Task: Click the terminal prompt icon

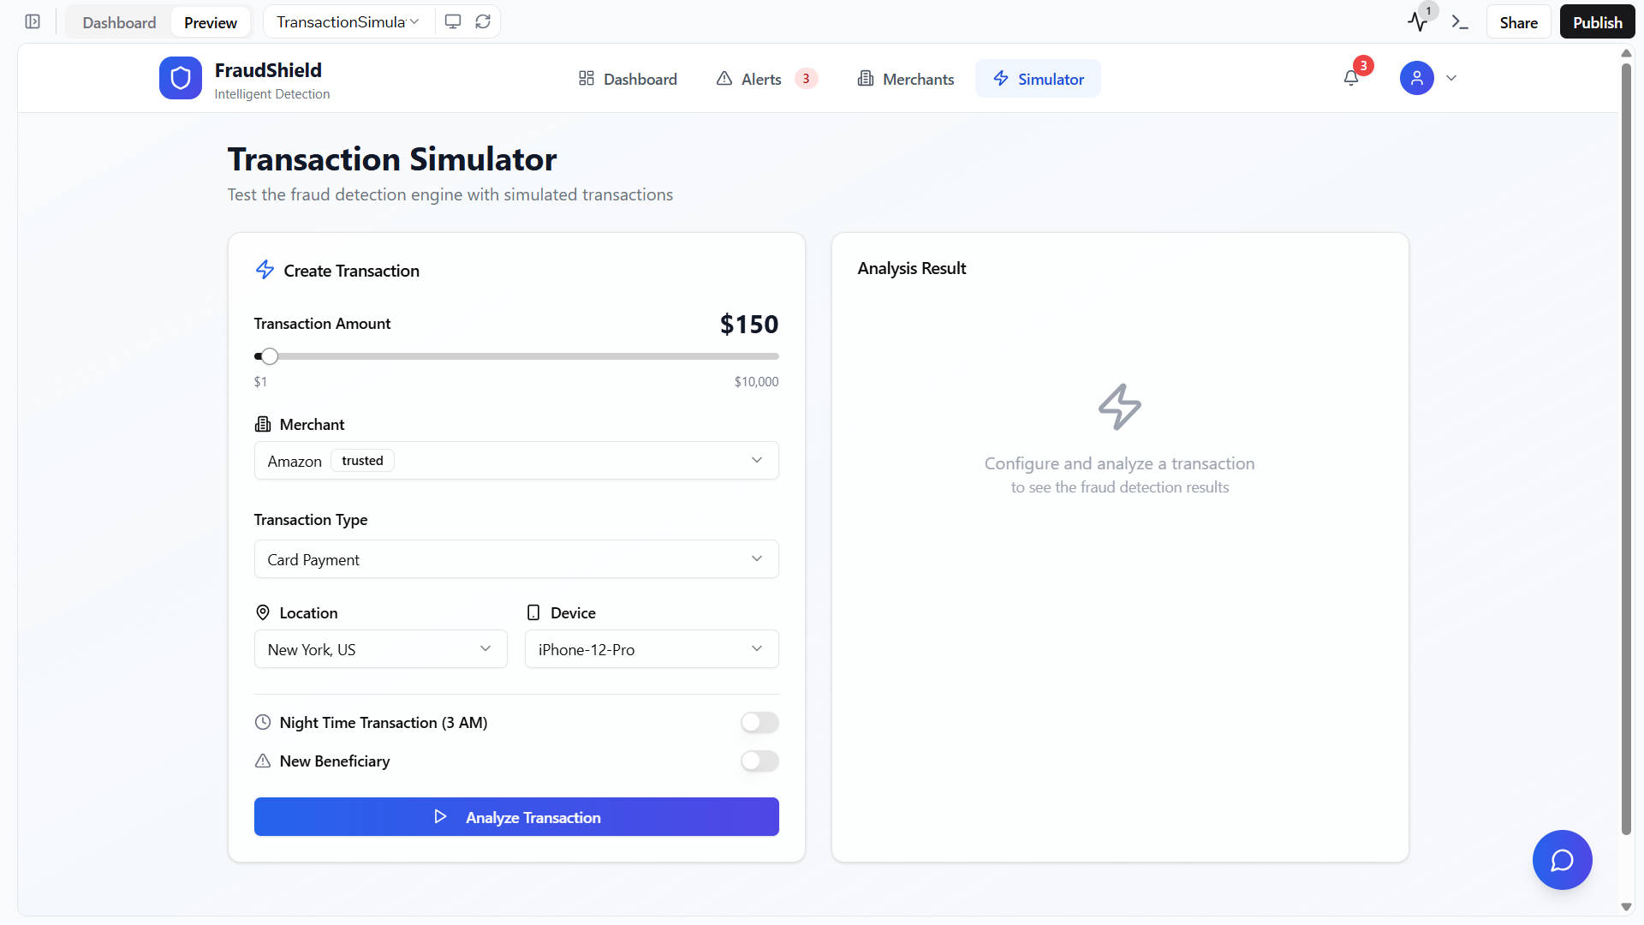Action: 1461,21
